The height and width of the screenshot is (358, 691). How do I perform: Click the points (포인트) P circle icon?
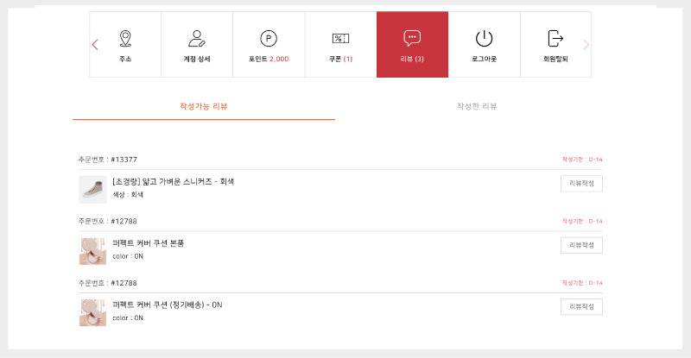(x=269, y=39)
